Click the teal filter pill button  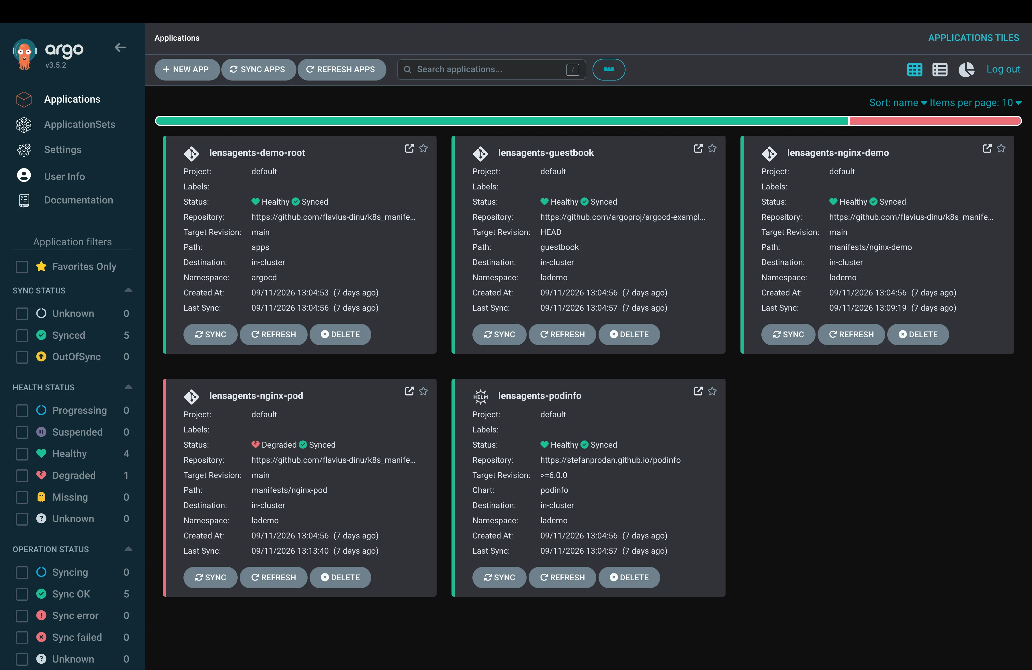(x=609, y=69)
